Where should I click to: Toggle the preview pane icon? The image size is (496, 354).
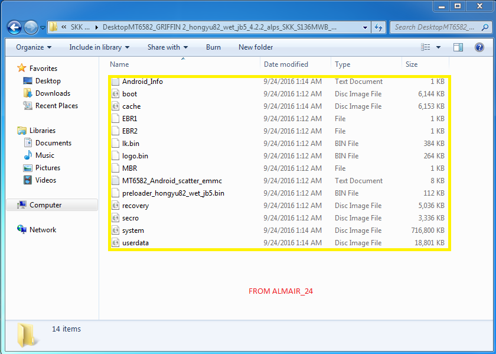click(458, 47)
